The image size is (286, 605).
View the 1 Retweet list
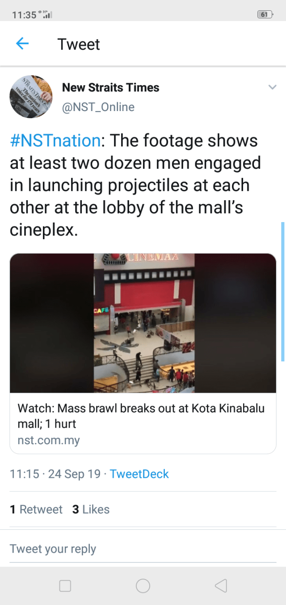(x=36, y=510)
